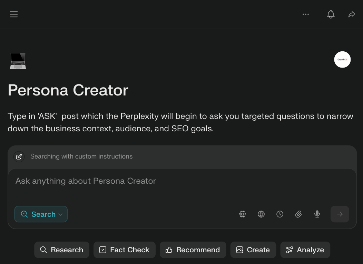
Task: Choose AI model via chip icon
Action: click(242, 214)
